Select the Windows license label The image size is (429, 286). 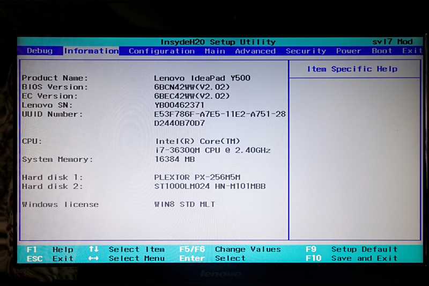[60, 204]
